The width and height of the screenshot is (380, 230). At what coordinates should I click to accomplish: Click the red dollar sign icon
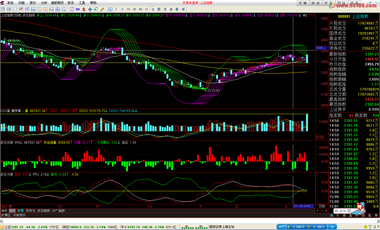(84, 9)
